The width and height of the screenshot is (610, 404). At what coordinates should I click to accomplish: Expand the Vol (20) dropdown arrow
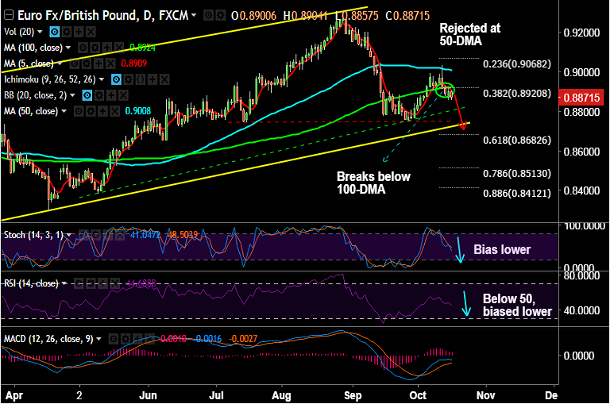(x=40, y=32)
